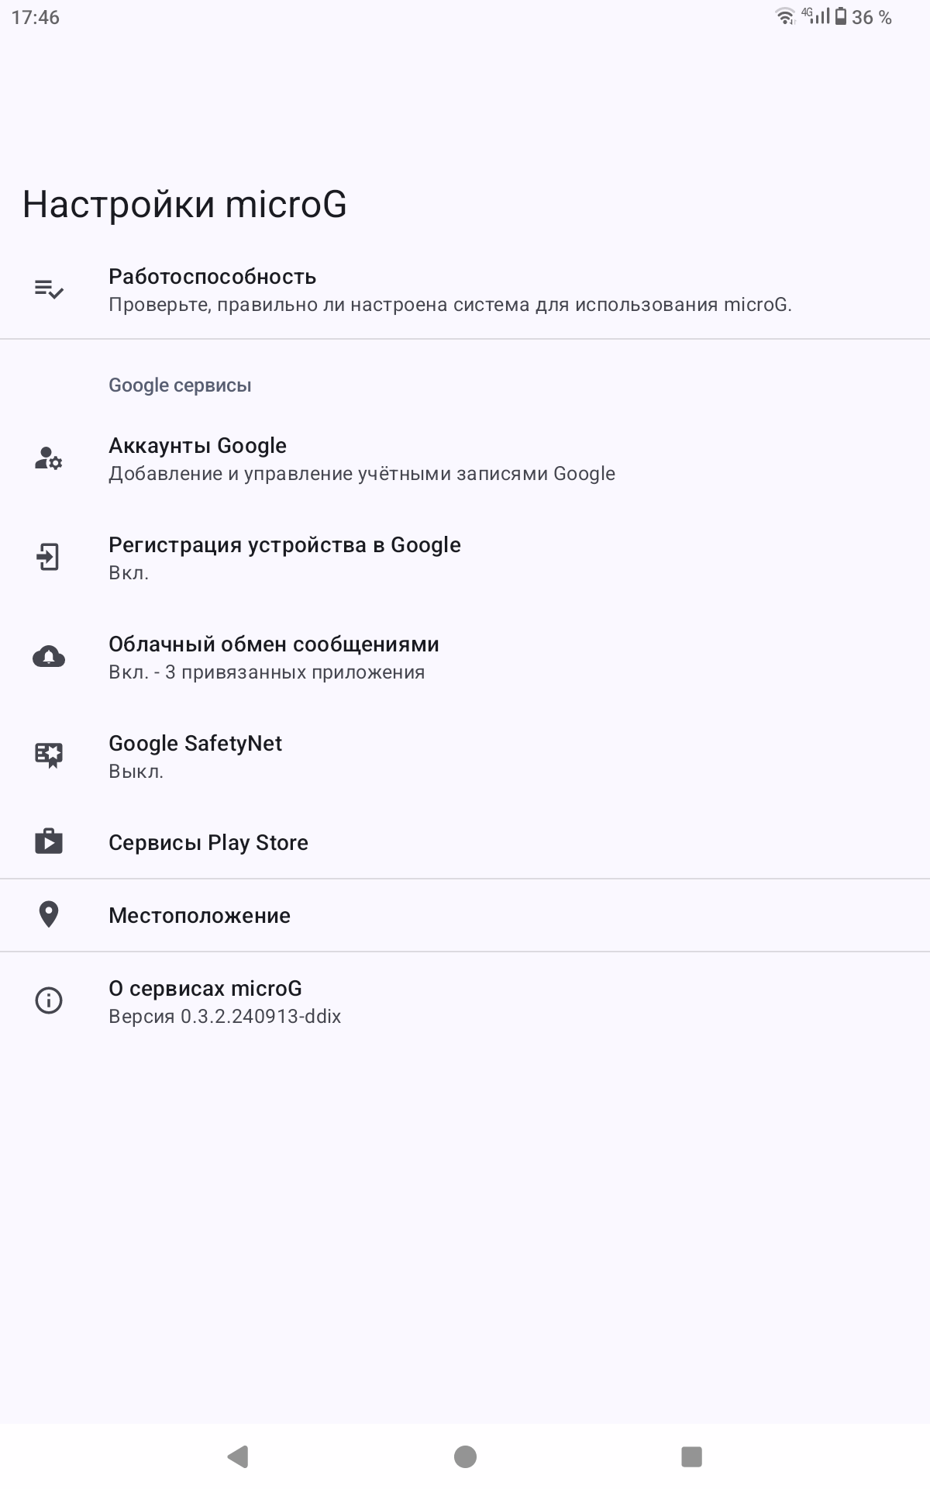Tap the cloud bell messaging icon
This screenshot has width=930, height=1489.
pyautogui.click(x=48, y=657)
